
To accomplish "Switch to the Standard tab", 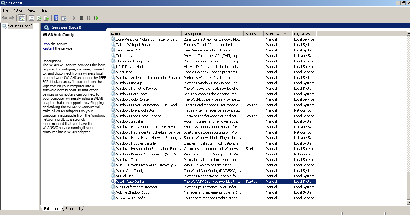I will (73, 209).
